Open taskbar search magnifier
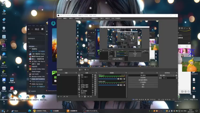The width and height of the screenshot is (200, 113). [7, 111]
